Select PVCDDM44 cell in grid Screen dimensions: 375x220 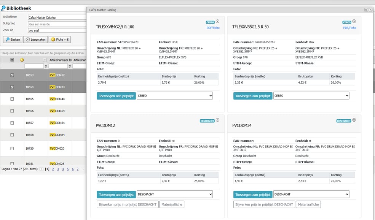(60, 99)
